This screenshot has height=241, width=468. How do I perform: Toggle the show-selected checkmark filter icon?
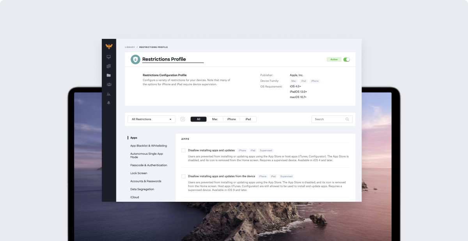click(x=183, y=119)
